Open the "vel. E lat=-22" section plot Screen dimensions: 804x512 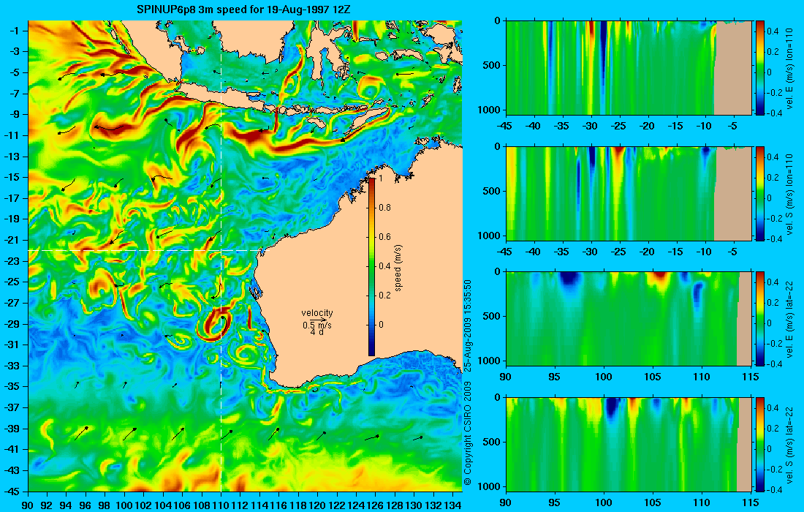(x=629, y=319)
